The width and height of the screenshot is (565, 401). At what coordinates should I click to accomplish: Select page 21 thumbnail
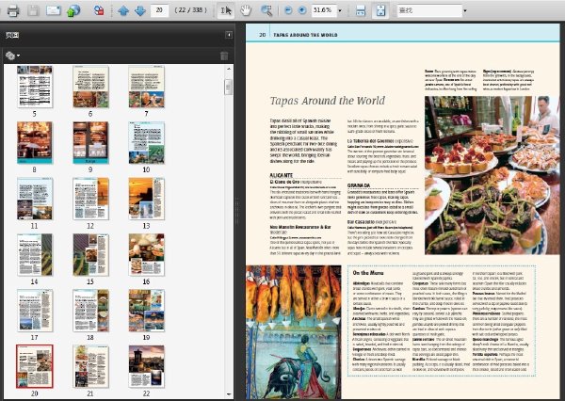pos(90,366)
